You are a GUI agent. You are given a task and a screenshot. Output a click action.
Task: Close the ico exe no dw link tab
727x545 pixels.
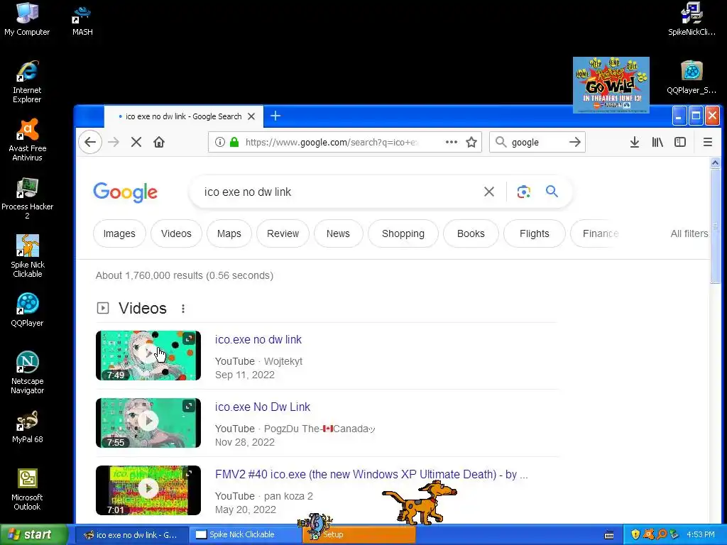tap(251, 116)
